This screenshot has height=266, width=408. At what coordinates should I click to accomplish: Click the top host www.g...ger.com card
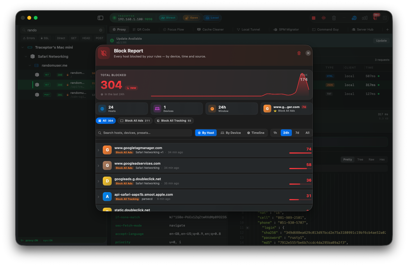coord(286,109)
